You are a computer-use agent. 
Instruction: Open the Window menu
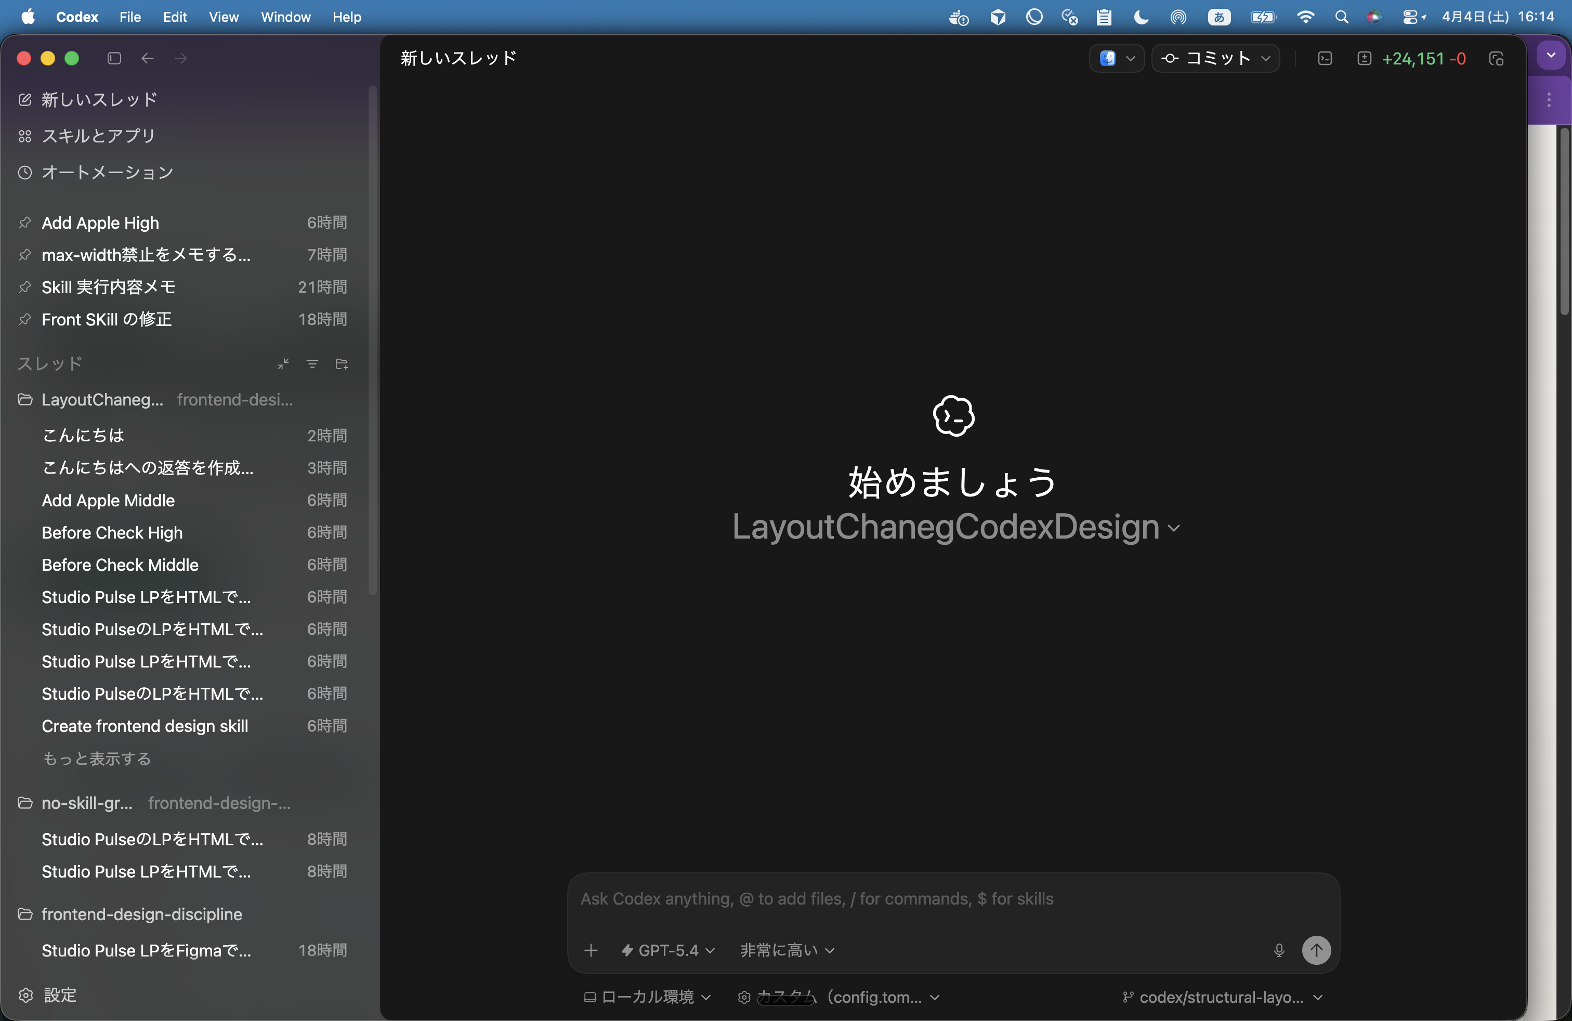(285, 17)
